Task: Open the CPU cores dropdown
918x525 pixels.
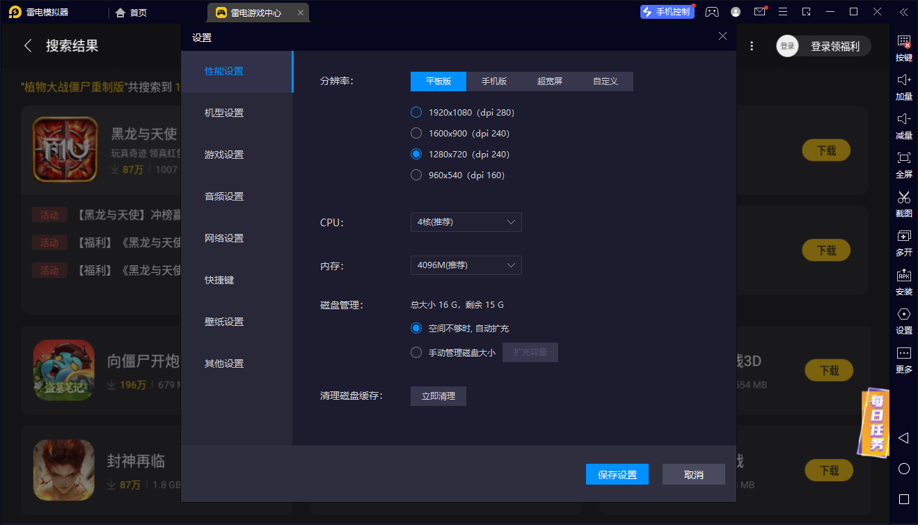Action: click(466, 222)
